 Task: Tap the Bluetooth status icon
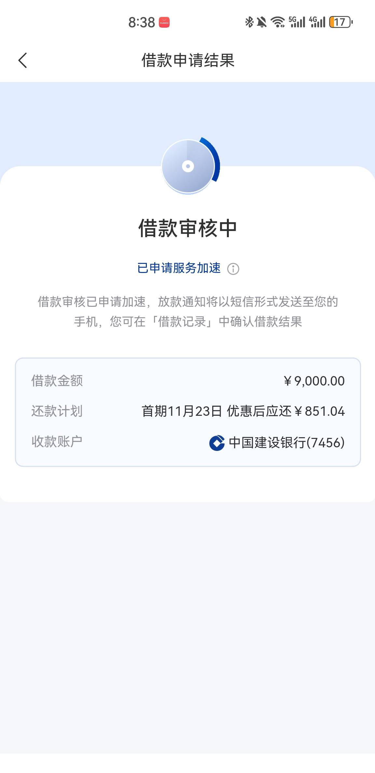coord(249,22)
